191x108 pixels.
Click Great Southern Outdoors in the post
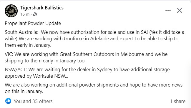click(x=87, y=54)
